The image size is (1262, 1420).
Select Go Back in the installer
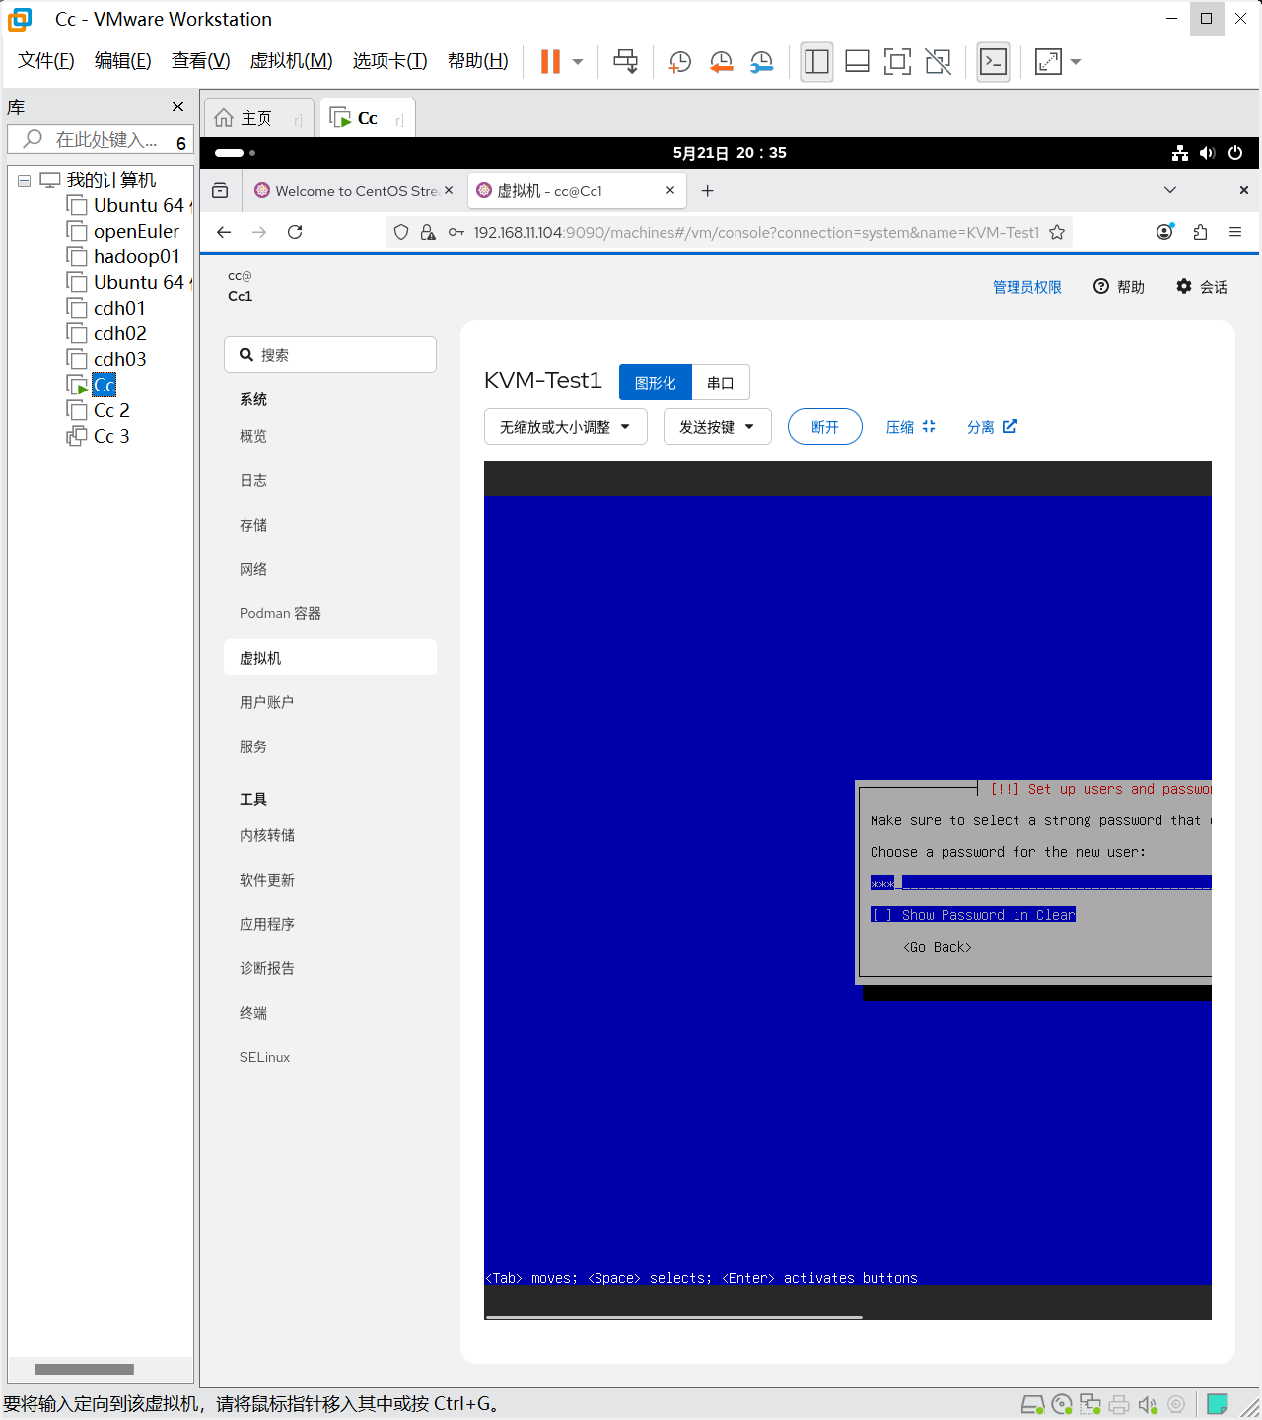click(x=938, y=947)
